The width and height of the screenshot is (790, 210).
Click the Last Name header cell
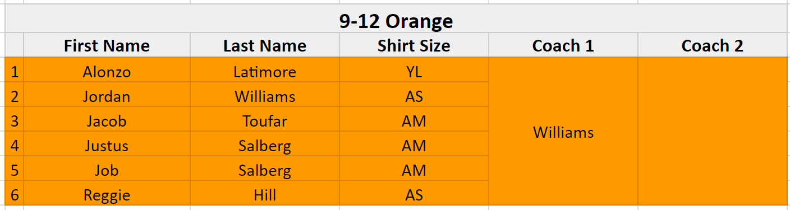click(265, 45)
